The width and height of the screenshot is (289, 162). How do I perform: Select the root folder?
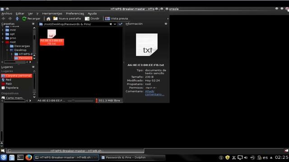coord(11,42)
